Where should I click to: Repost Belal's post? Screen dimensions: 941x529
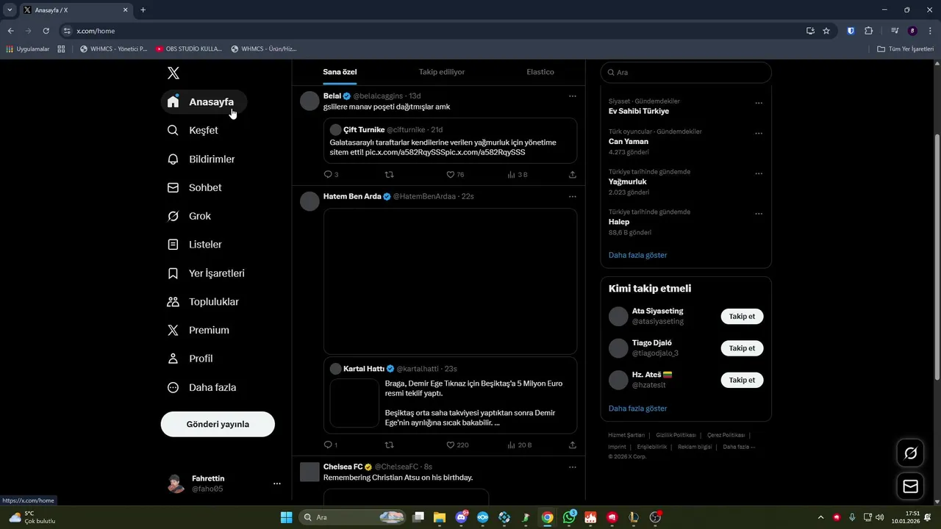coord(390,174)
